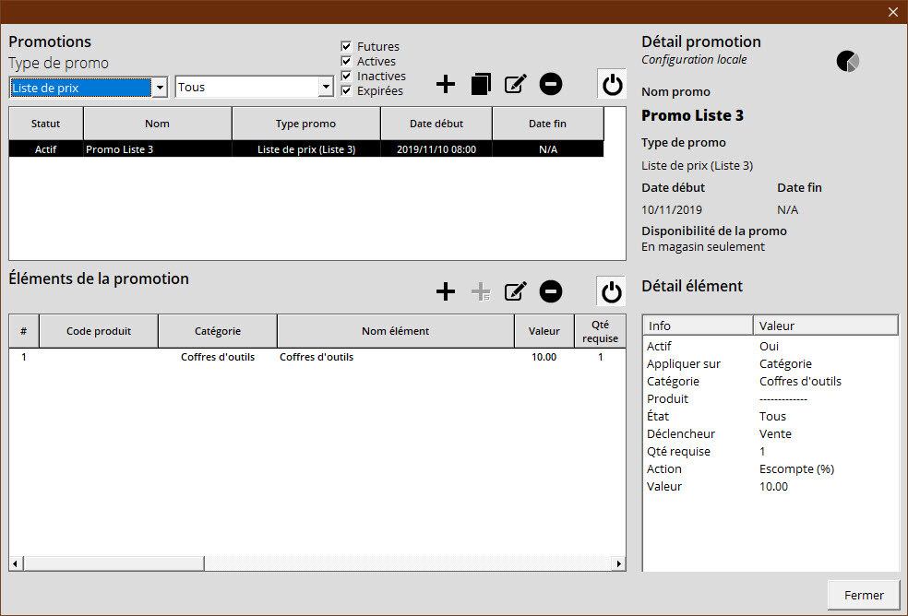Click the Appliquer sur row in detail list

pos(771,363)
